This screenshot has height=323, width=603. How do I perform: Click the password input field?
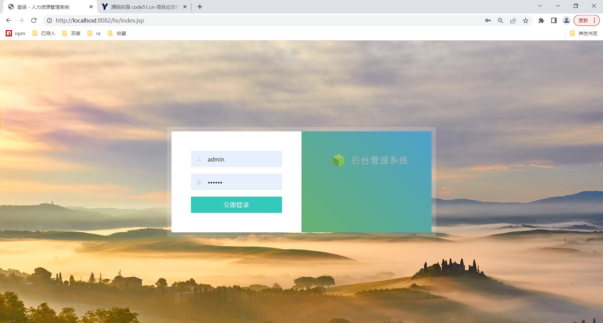[x=236, y=182]
